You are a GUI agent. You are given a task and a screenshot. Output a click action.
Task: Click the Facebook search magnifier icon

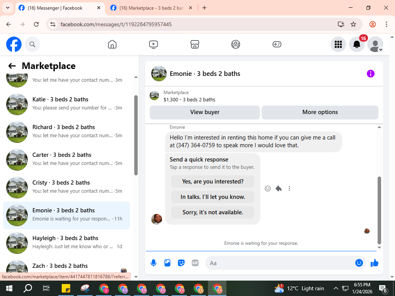pos(32,44)
